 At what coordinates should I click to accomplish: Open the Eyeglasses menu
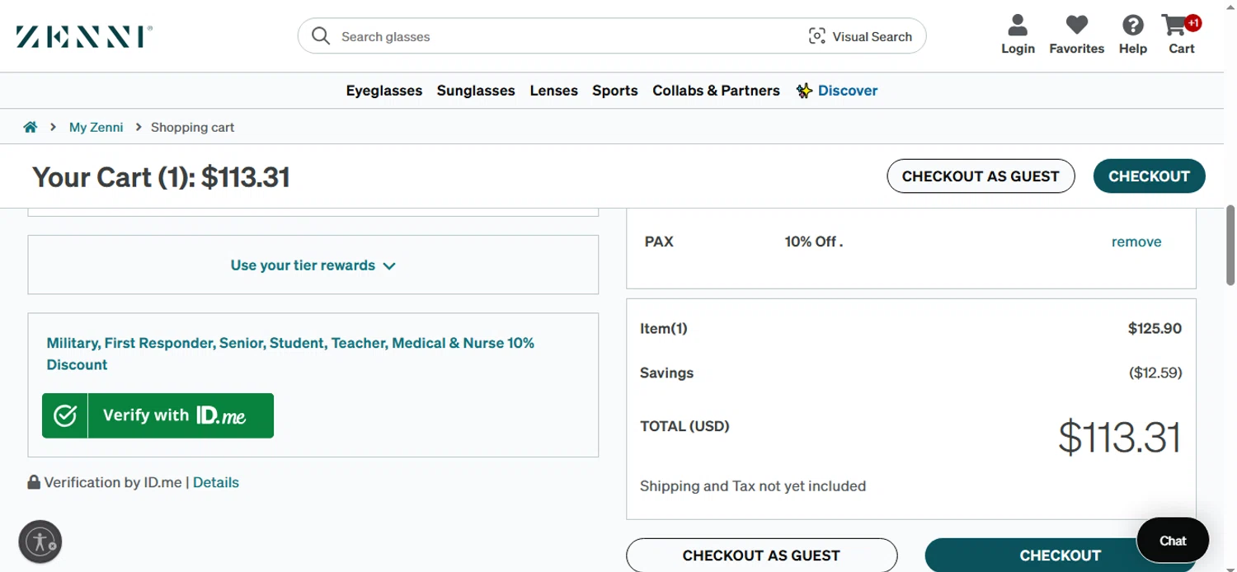[x=384, y=91]
